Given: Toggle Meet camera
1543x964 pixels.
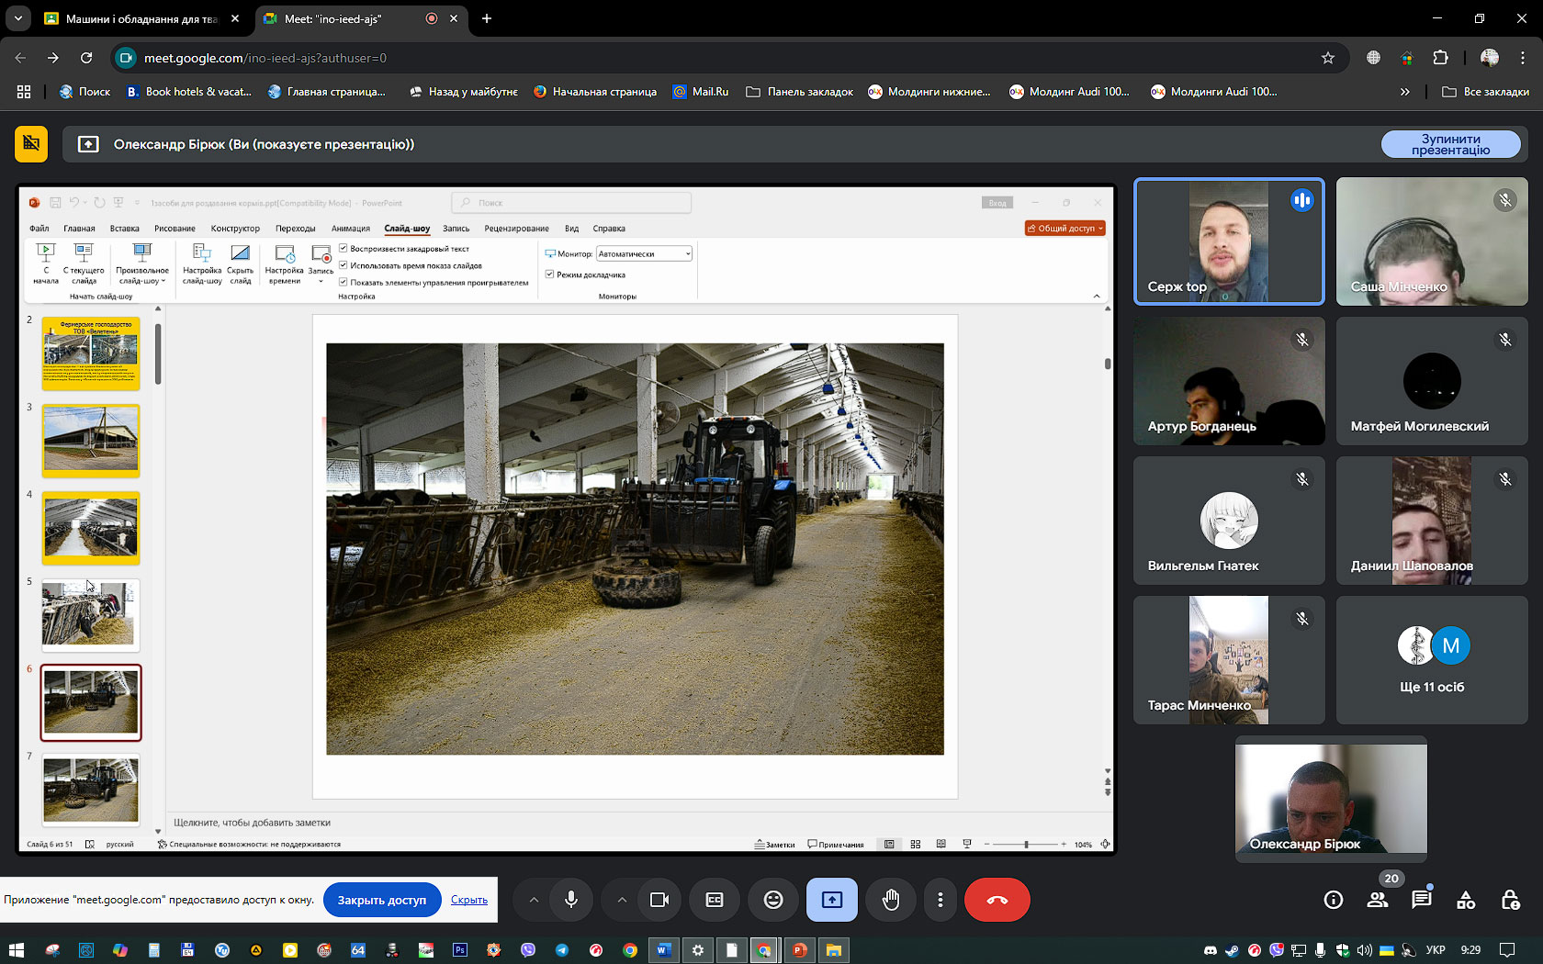Looking at the screenshot, I should click(x=659, y=900).
